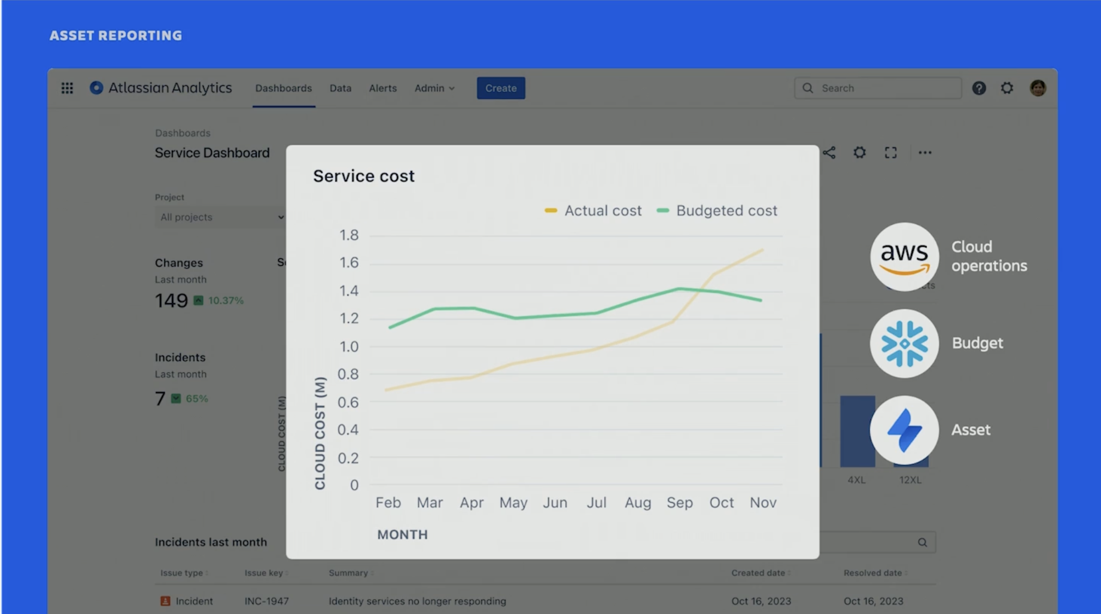The width and height of the screenshot is (1101, 614).
Task: Expand the Alerts navigation menu
Action: [383, 88]
